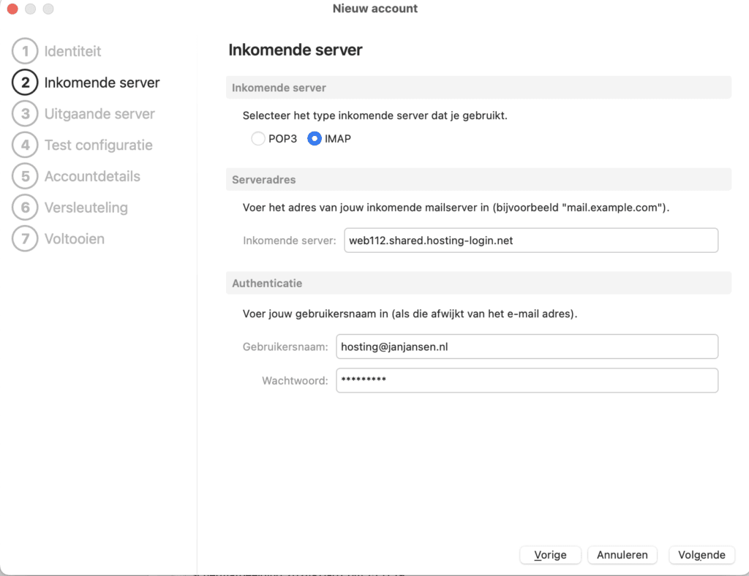749x576 pixels.
Task: Select the Inkomende server sidebar label
Action: coord(102,83)
